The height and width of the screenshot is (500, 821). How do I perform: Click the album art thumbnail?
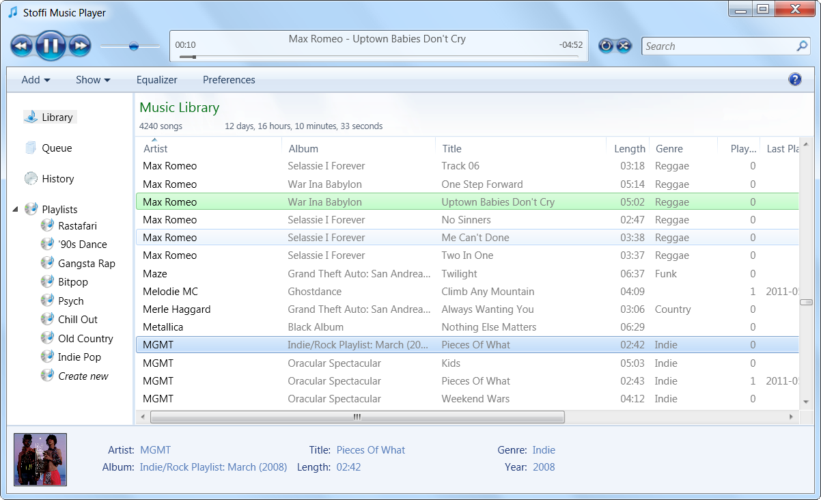coord(40,460)
